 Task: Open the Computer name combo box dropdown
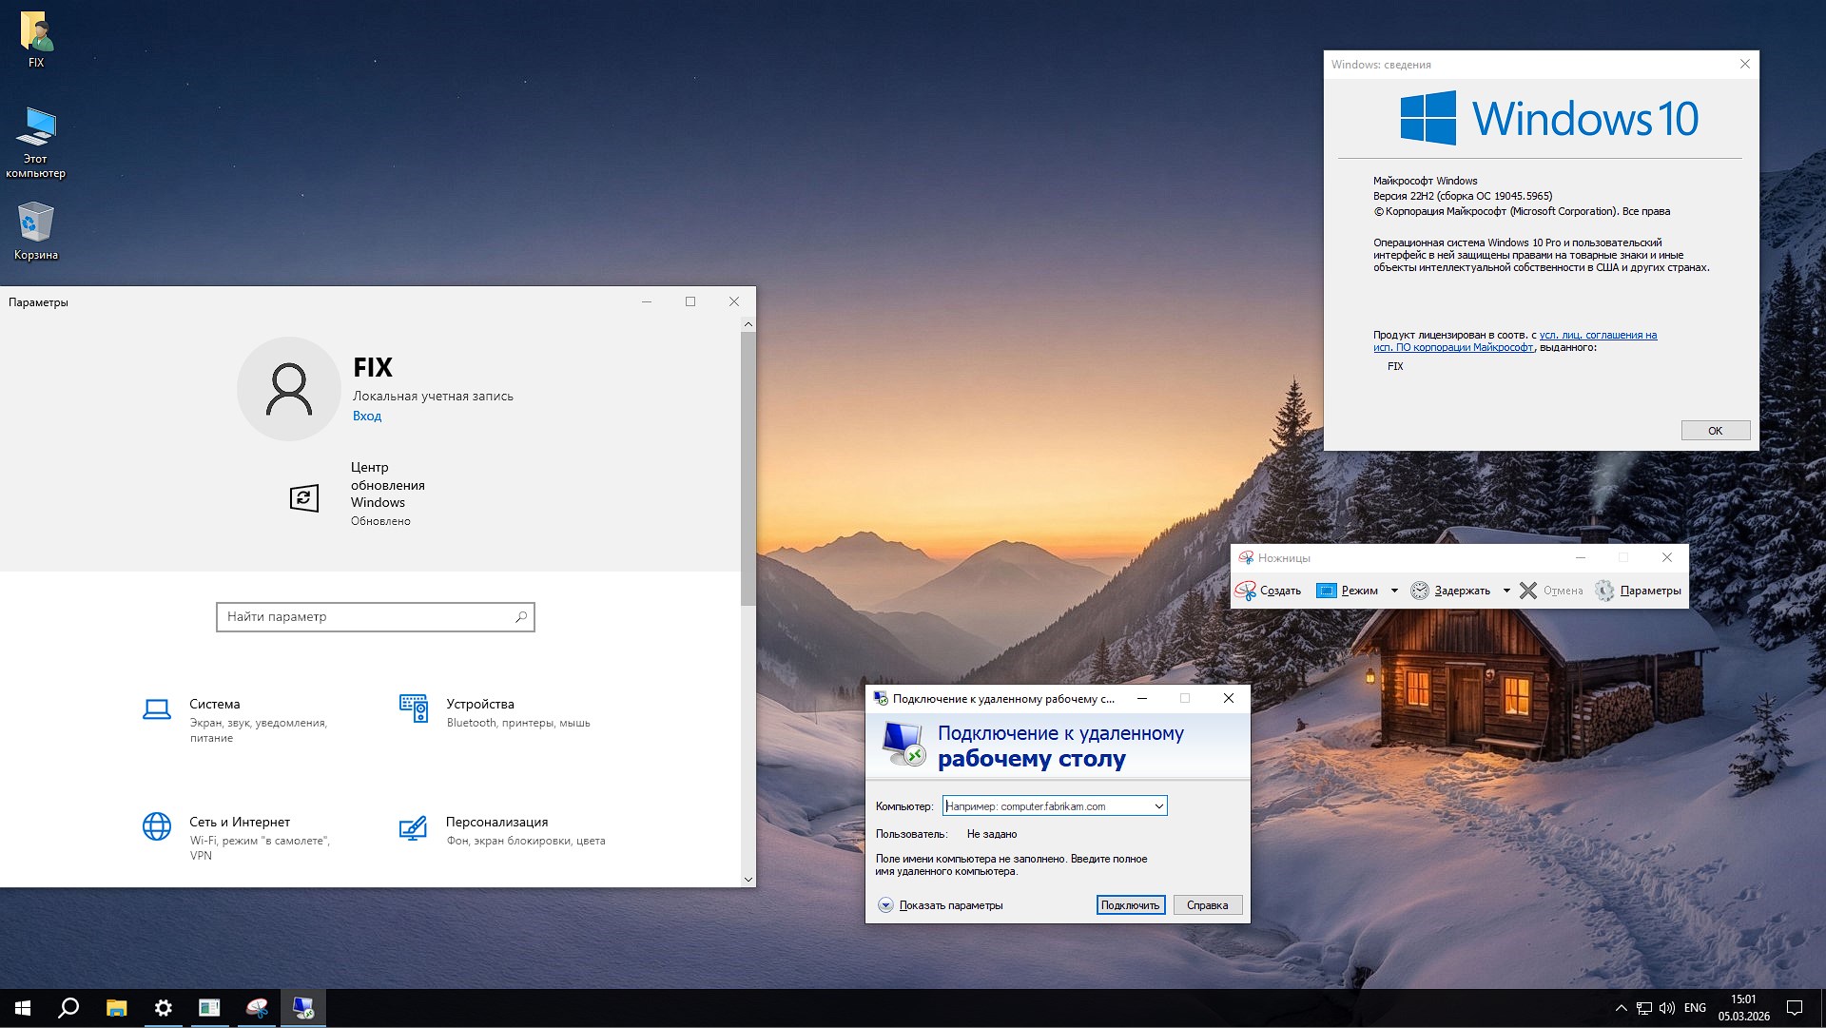tap(1158, 806)
